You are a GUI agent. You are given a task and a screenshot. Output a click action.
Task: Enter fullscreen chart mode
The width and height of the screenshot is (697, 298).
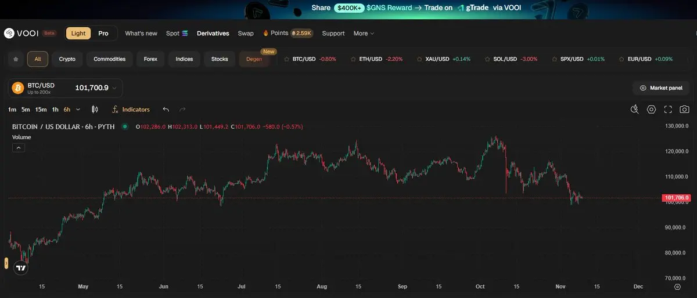click(668, 109)
